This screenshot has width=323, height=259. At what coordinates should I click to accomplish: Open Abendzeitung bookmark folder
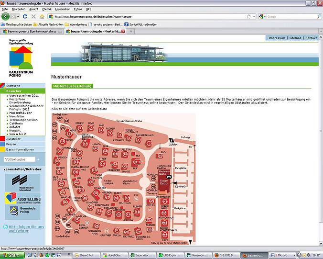(x=76, y=24)
